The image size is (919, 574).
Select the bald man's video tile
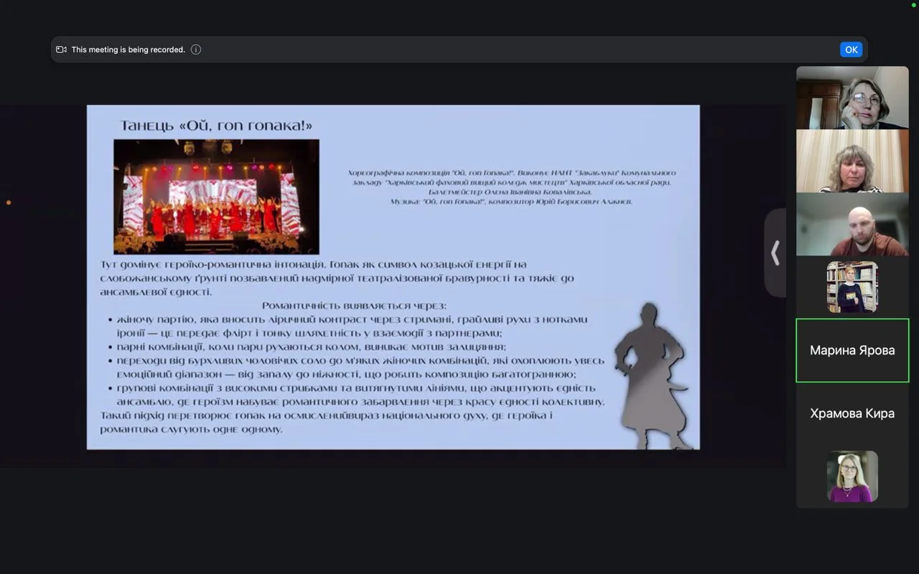pyautogui.click(x=852, y=224)
